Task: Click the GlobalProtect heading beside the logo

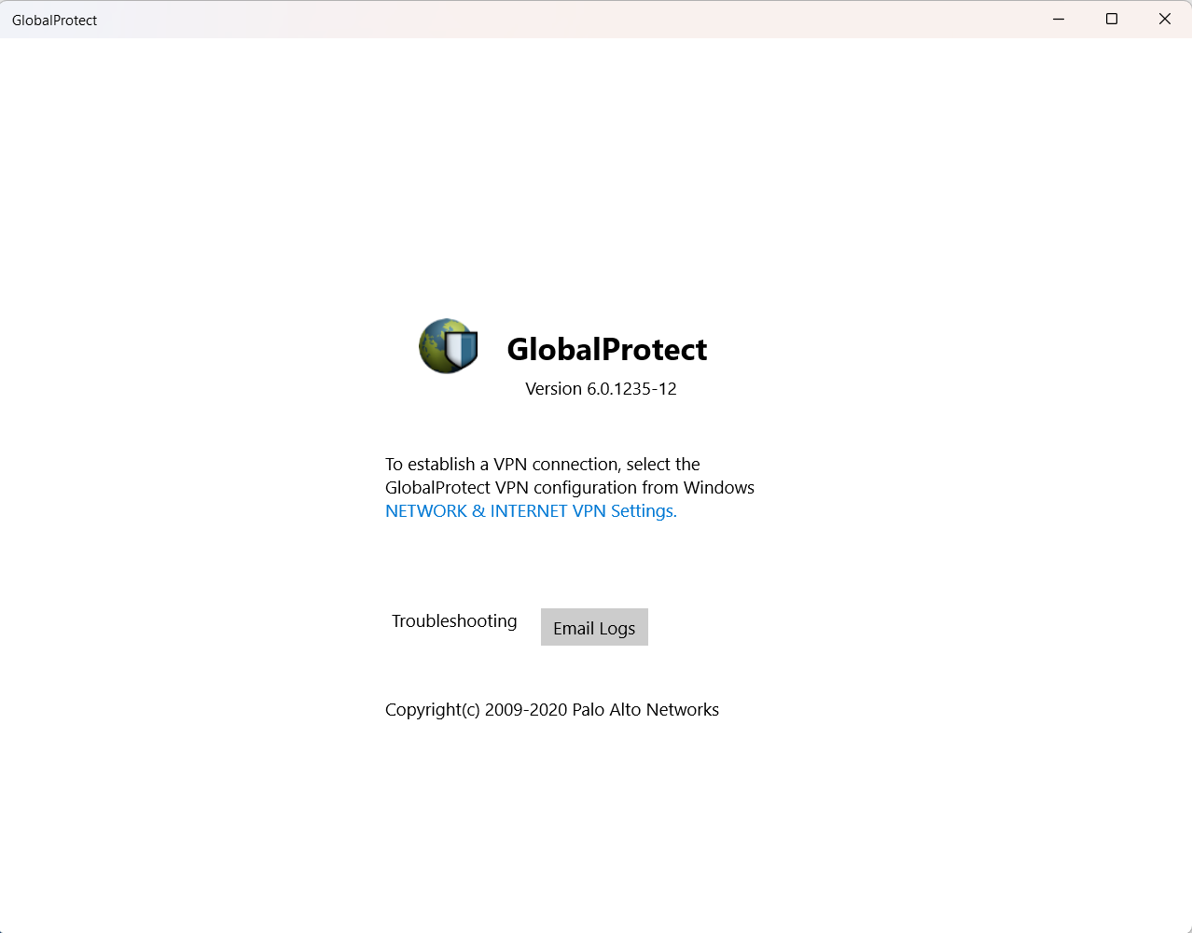Action: coord(606,350)
